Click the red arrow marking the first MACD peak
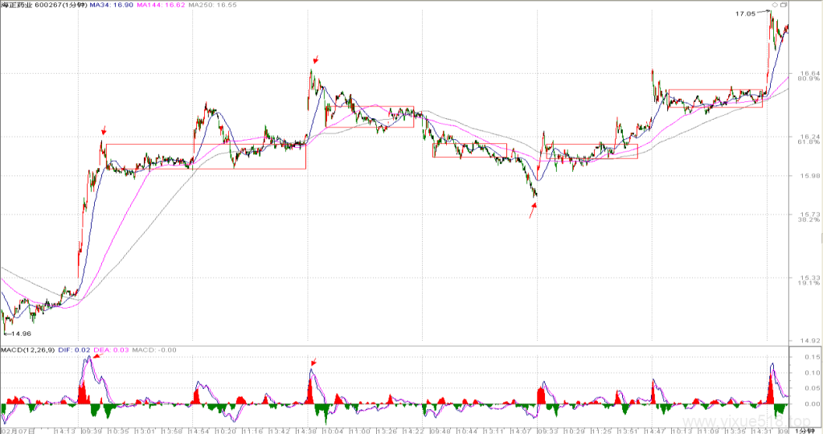The image size is (823, 434). coord(97,356)
